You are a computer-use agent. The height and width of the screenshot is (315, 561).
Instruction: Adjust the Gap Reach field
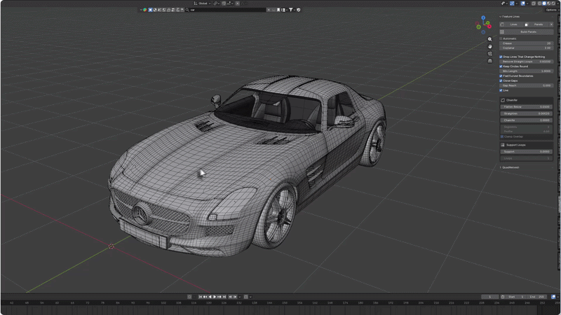pyautogui.click(x=527, y=85)
